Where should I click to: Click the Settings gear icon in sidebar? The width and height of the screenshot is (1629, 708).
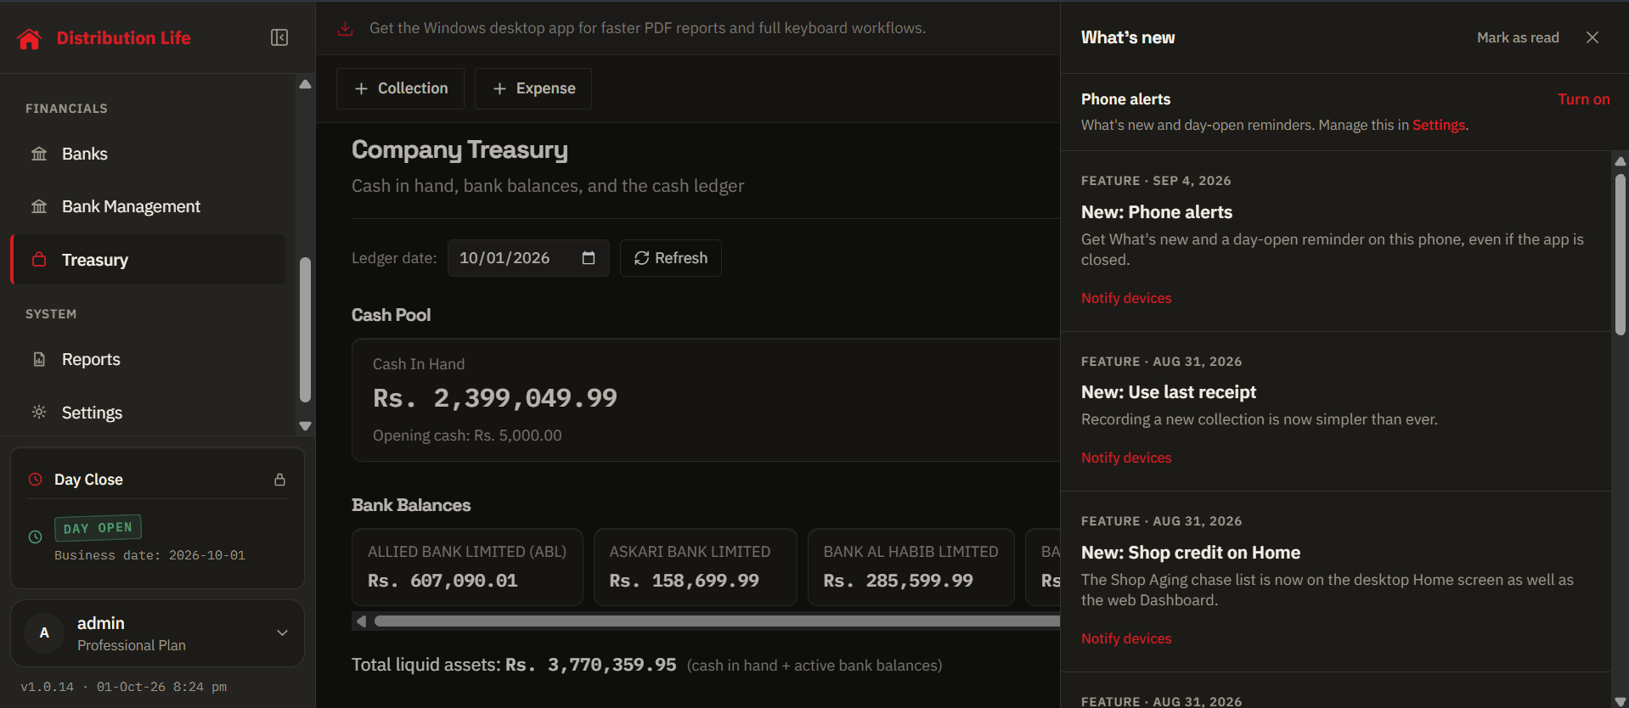click(39, 413)
